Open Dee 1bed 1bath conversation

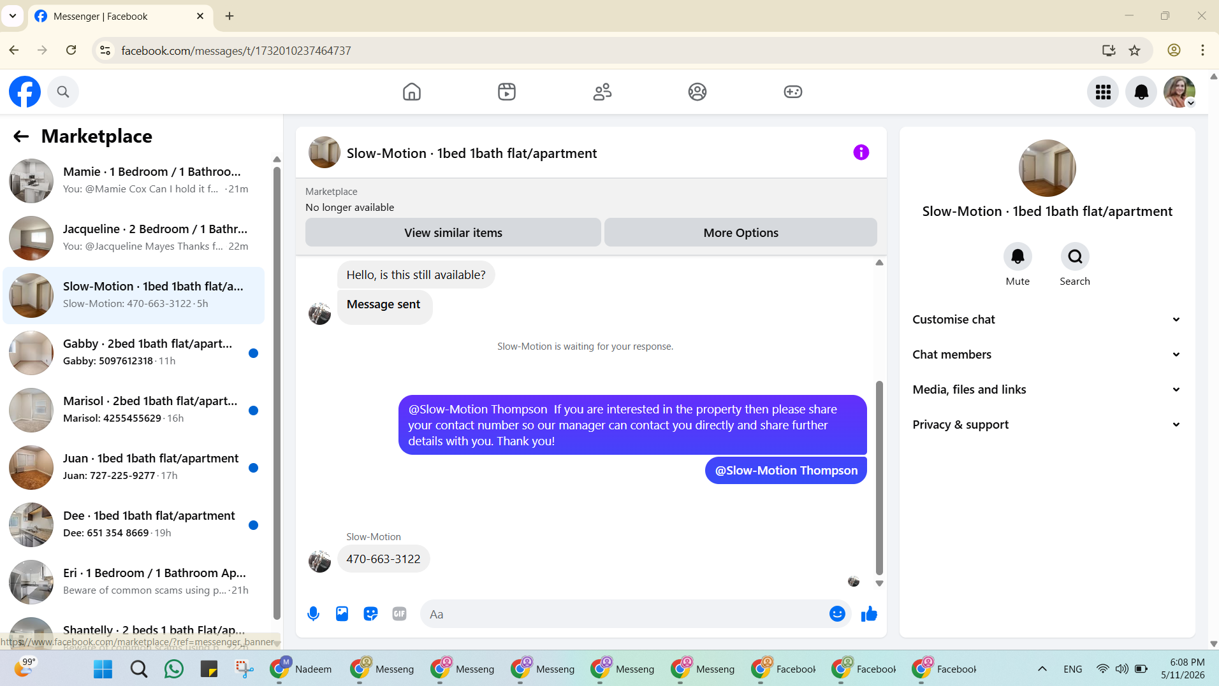coord(134,525)
